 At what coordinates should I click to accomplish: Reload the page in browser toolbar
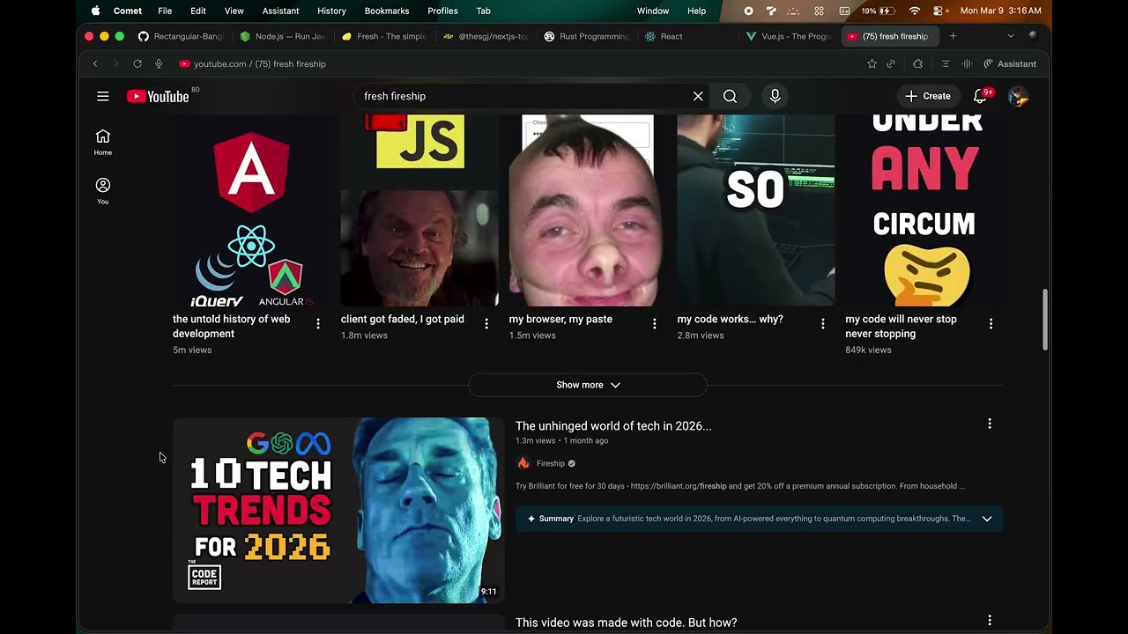[x=137, y=63]
